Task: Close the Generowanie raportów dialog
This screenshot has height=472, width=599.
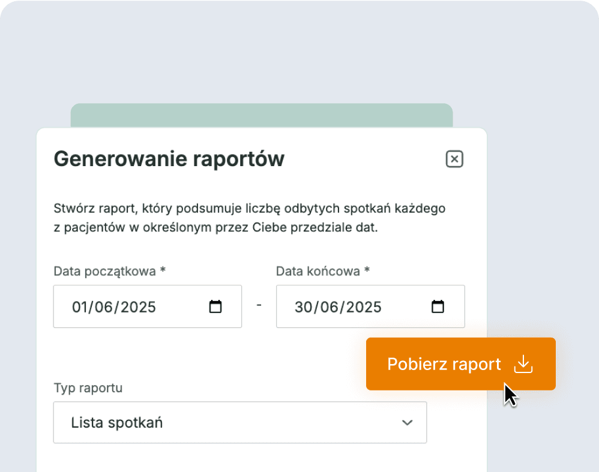Action: click(x=454, y=159)
